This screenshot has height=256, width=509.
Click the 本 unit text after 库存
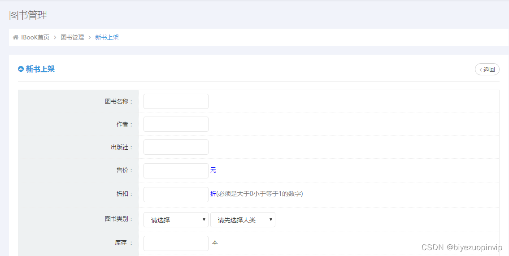(x=215, y=243)
